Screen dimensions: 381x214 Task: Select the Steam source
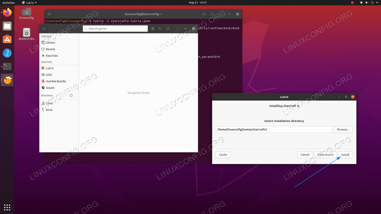tap(50, 88)
